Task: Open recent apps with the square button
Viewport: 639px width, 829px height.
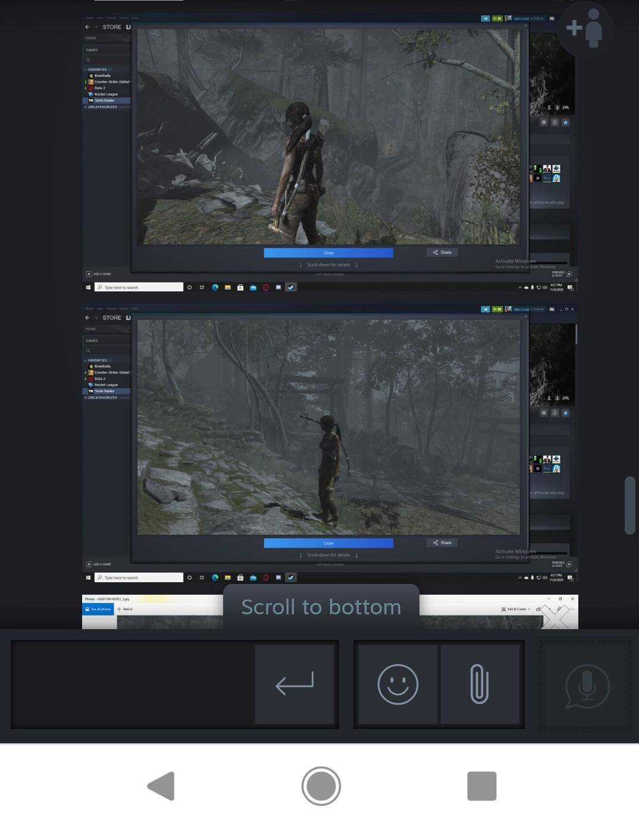Action: click(x=481, y=786)
